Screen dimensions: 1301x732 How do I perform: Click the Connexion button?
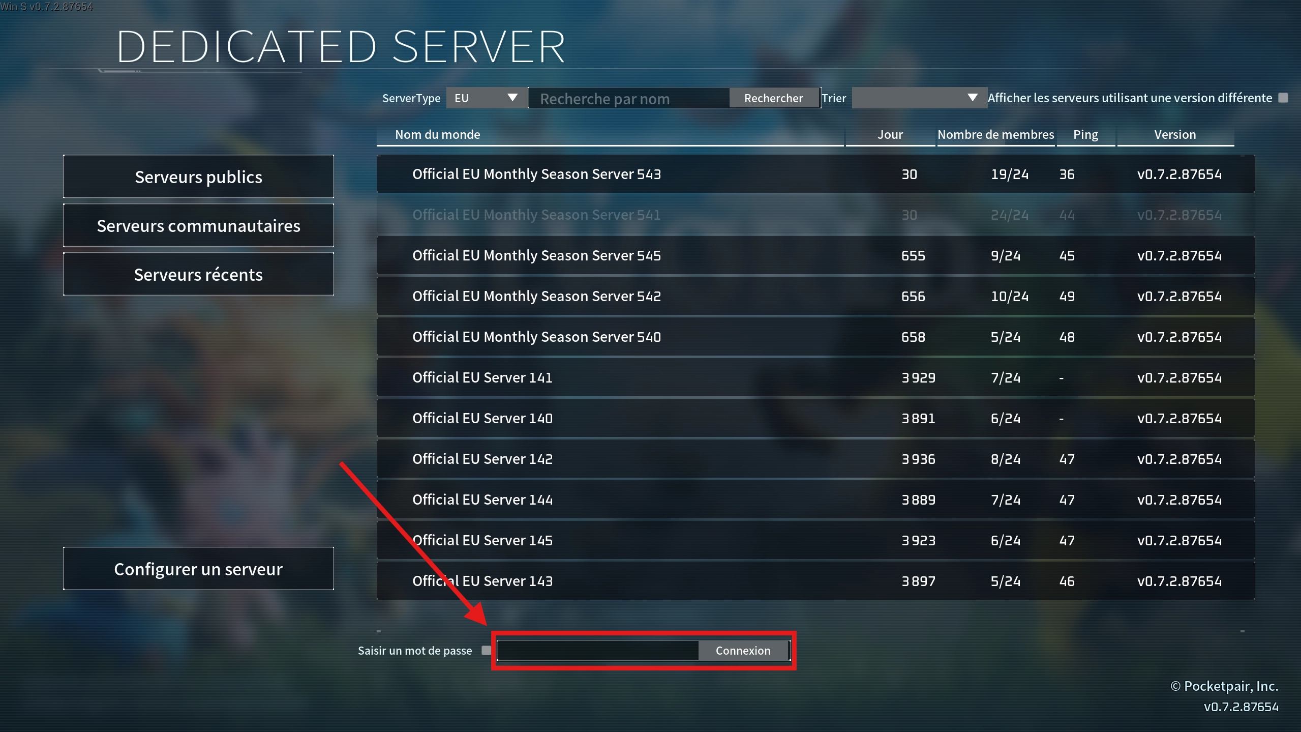743,650
